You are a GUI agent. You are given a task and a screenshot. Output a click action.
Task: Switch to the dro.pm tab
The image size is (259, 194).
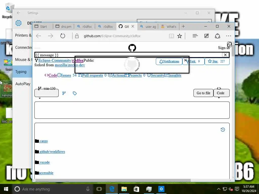point(63,27)
